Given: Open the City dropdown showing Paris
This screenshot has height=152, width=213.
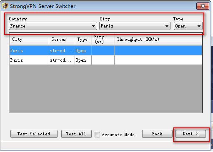Looking at the screenshot, I should click(x=135, y=26).
